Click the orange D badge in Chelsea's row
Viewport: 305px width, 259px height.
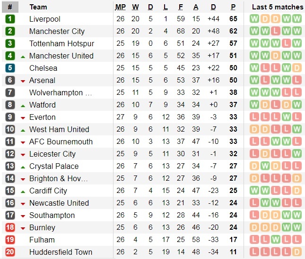point(296,68)
